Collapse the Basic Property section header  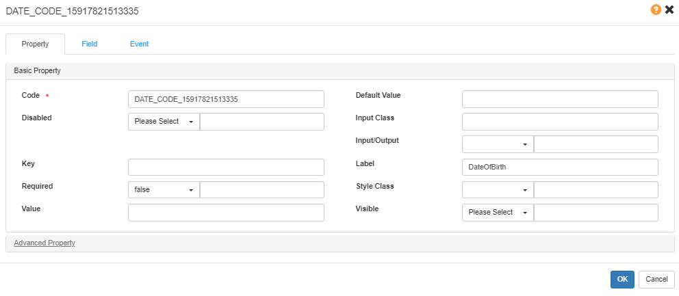pos(38,70)
